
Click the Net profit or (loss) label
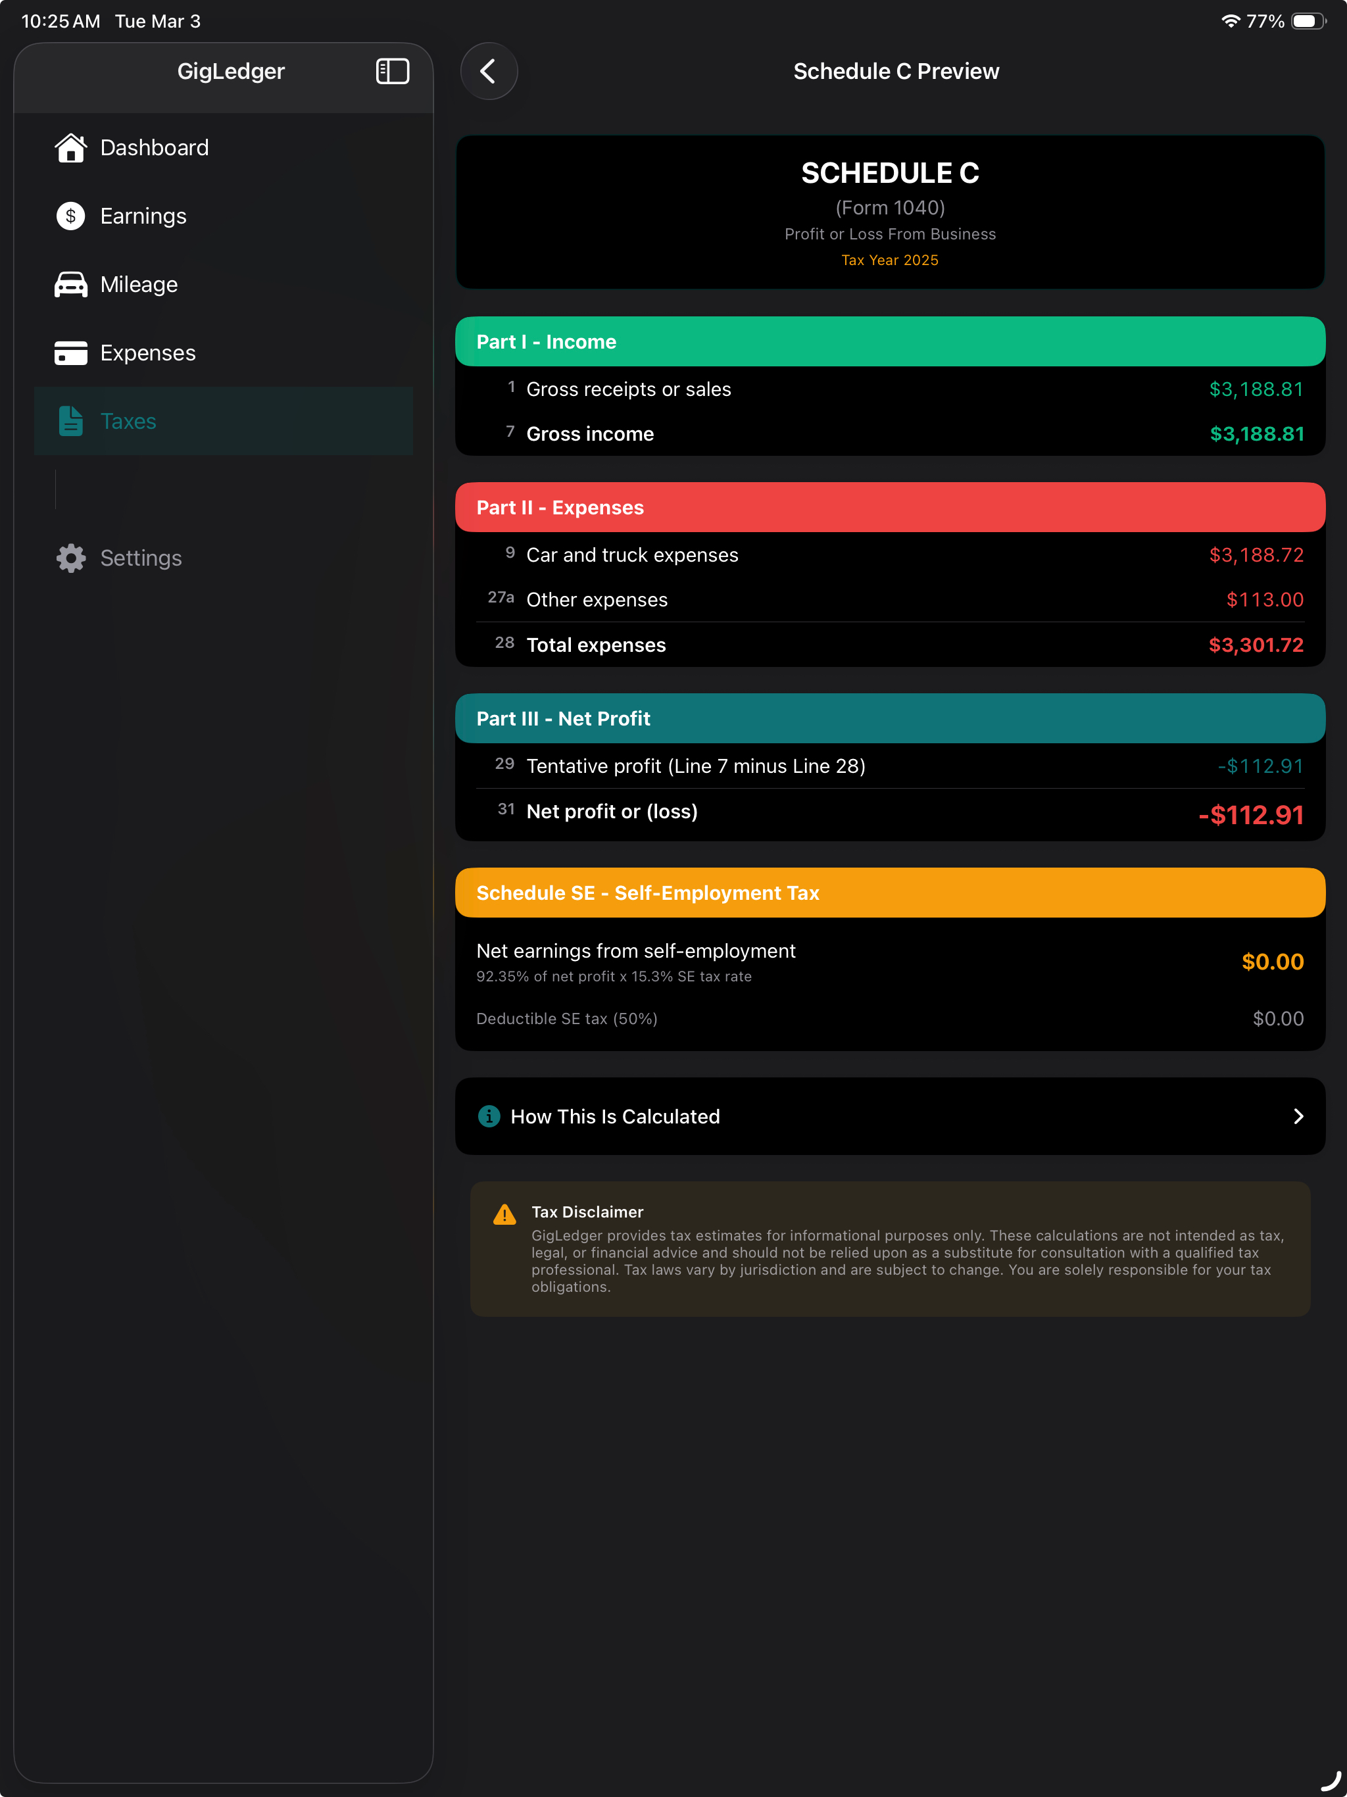612,812
